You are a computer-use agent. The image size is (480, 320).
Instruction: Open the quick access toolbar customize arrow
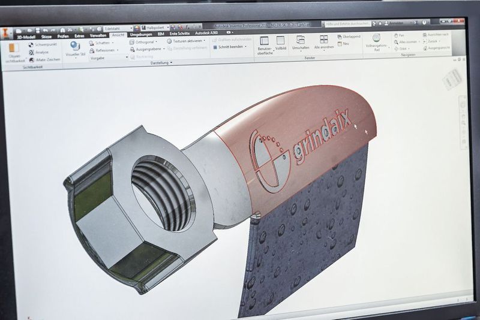coord(200,26)
